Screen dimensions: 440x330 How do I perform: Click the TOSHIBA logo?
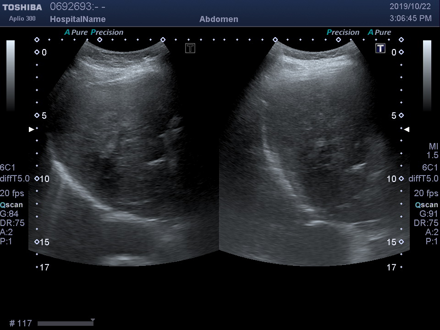click(22, 7)
